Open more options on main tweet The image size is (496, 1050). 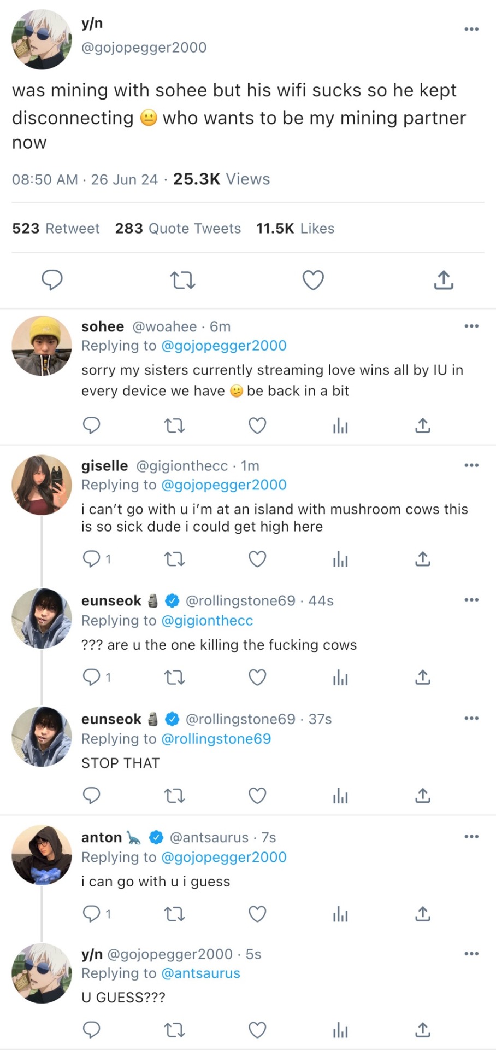(x=471, y=29)
